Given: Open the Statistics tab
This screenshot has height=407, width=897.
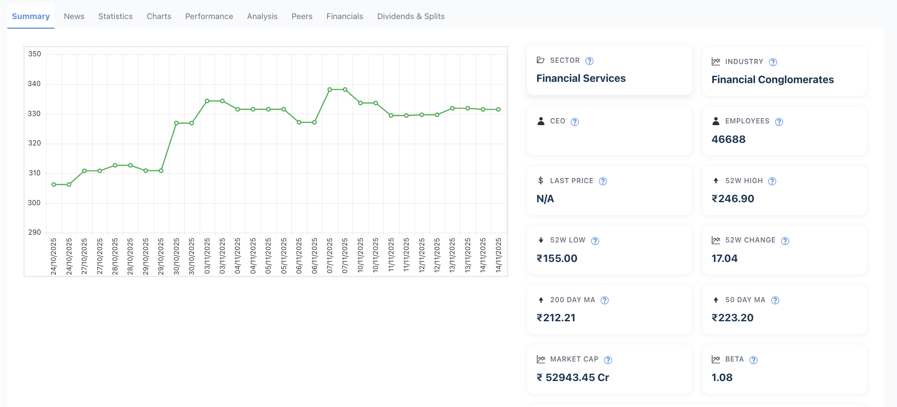Looking at the screenshot, I should tap(116, 16).
